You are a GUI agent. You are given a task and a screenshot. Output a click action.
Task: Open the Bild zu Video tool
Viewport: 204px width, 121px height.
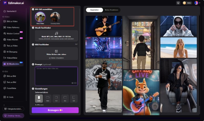(x=10, y=21)
